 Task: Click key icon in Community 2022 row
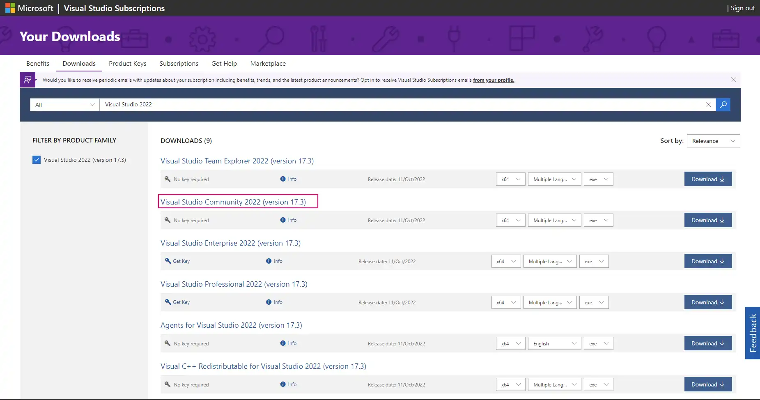[x=168, y=220]
